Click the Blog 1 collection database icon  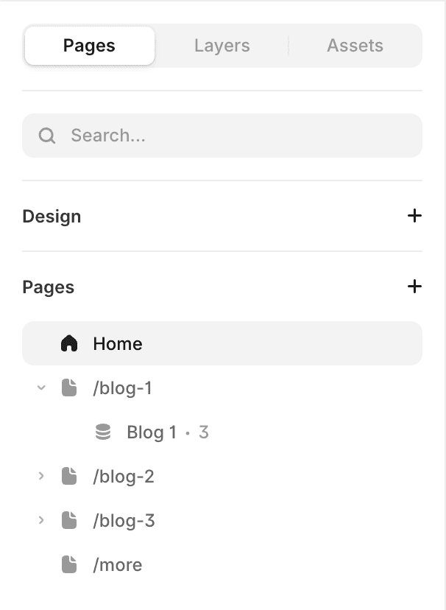coord(103,432)
